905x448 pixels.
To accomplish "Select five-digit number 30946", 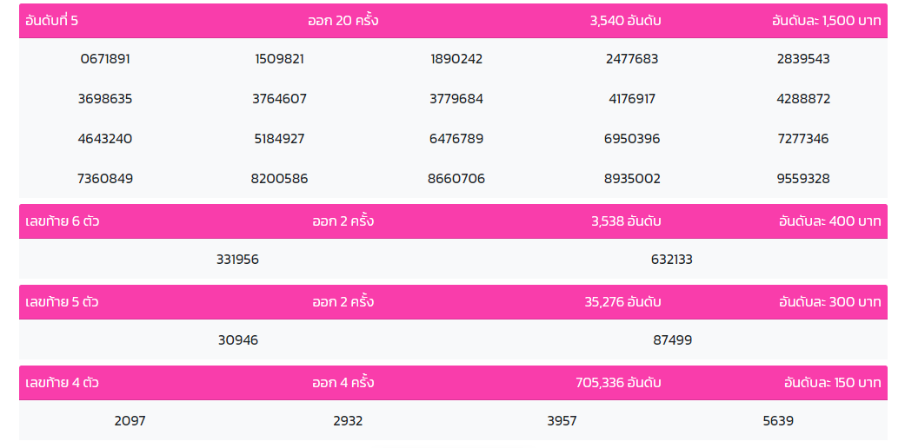I will coord(238,340).
